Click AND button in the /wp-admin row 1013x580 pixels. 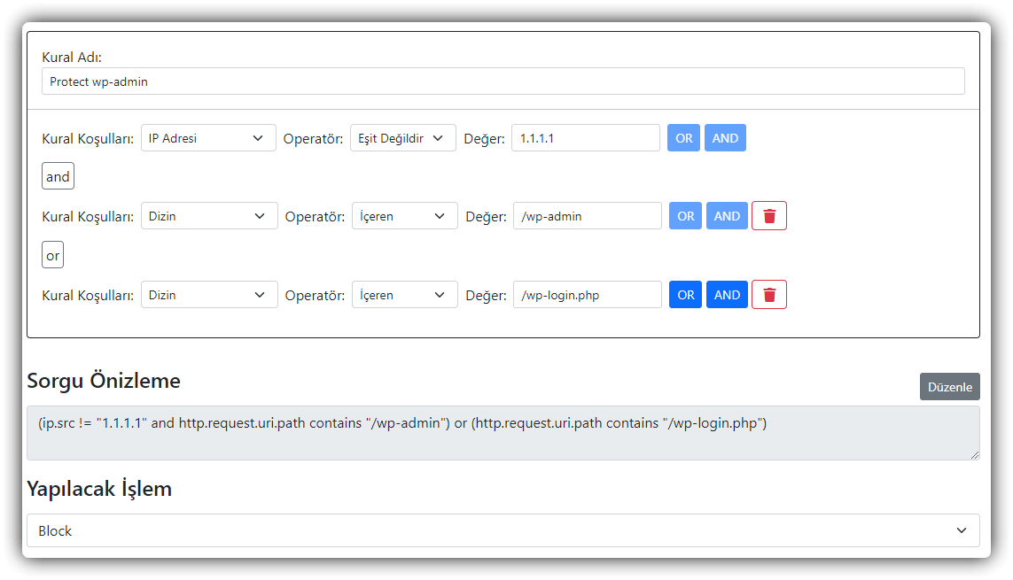727,216
